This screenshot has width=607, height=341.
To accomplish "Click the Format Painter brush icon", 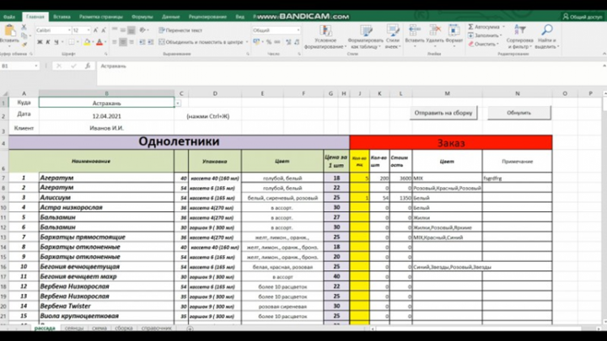I will pyautogui.click(x=24, y=45).
